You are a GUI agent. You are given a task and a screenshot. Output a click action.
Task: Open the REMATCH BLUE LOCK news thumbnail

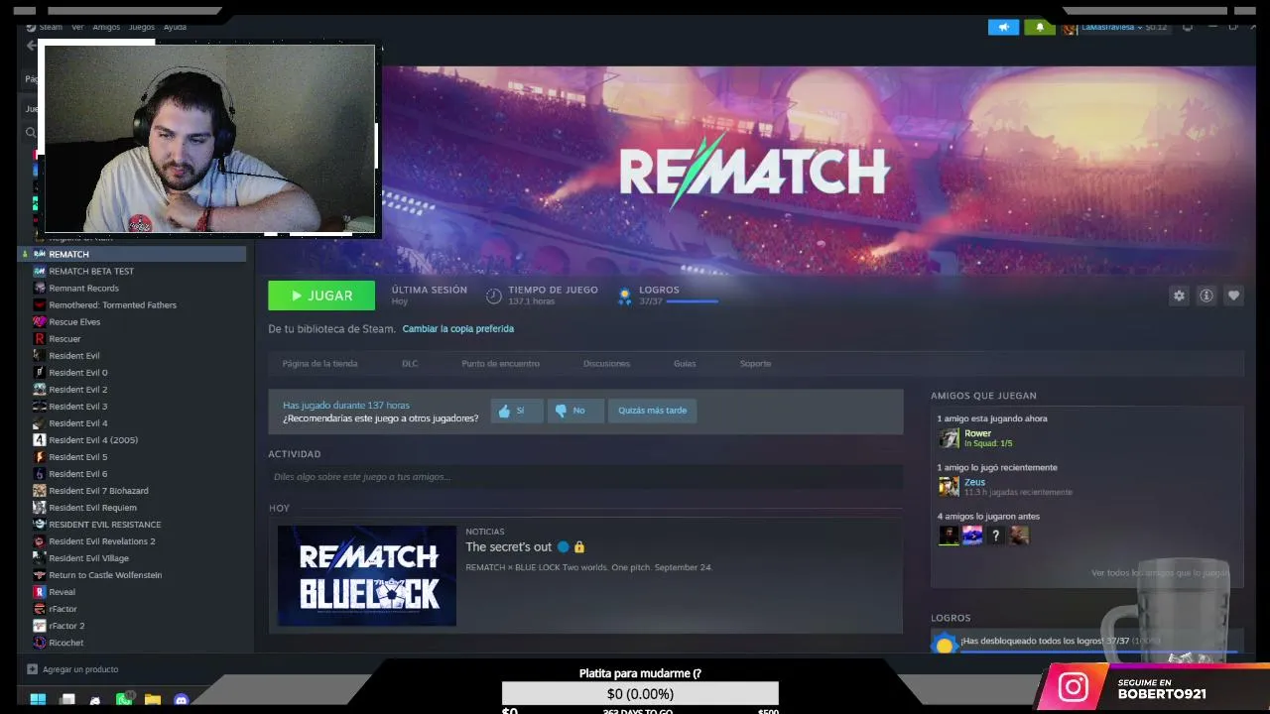(x=367, y=576)
